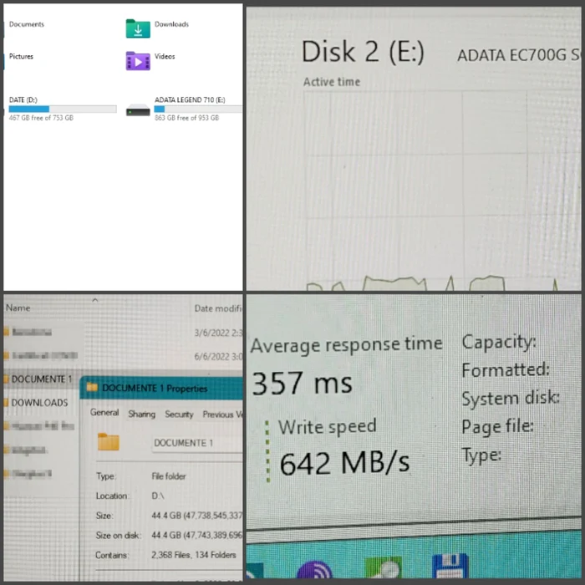The image size is (585, 585).
Task: Click the 'D:\' location value
Action: (158, 496)
